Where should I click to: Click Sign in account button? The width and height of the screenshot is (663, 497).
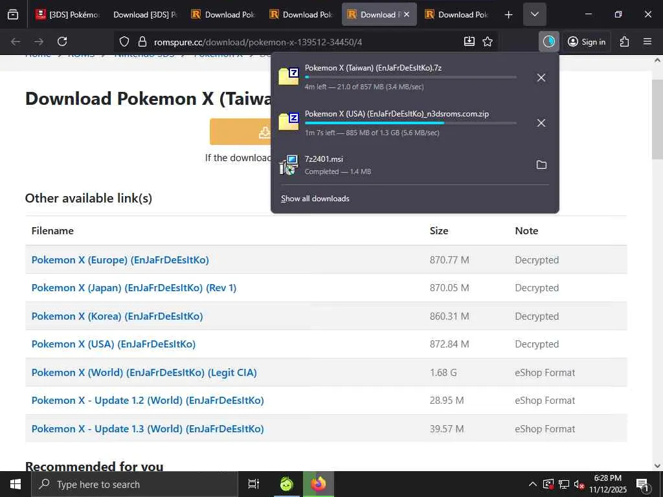point(587,41)
